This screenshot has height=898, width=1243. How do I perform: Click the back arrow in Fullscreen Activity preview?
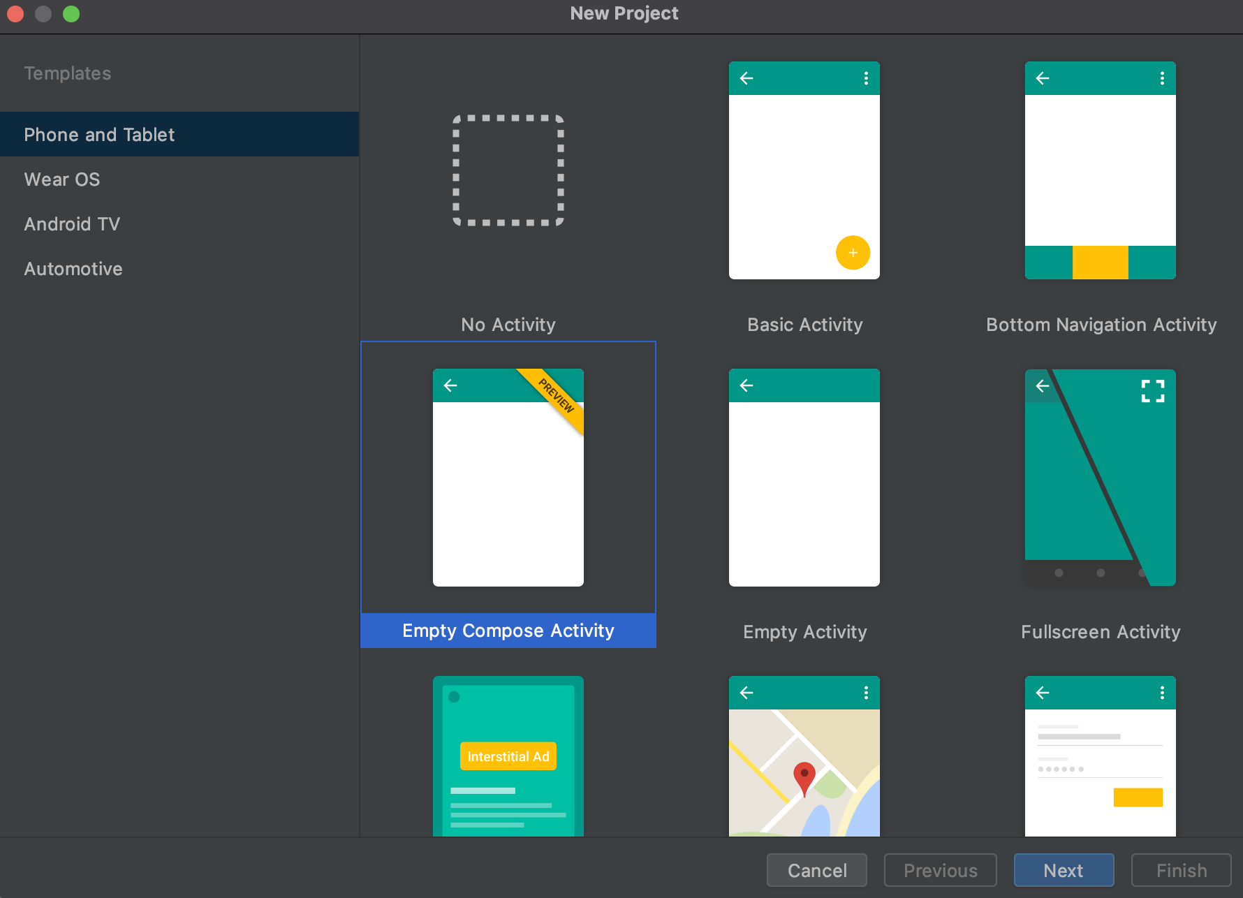[1043, 385]
